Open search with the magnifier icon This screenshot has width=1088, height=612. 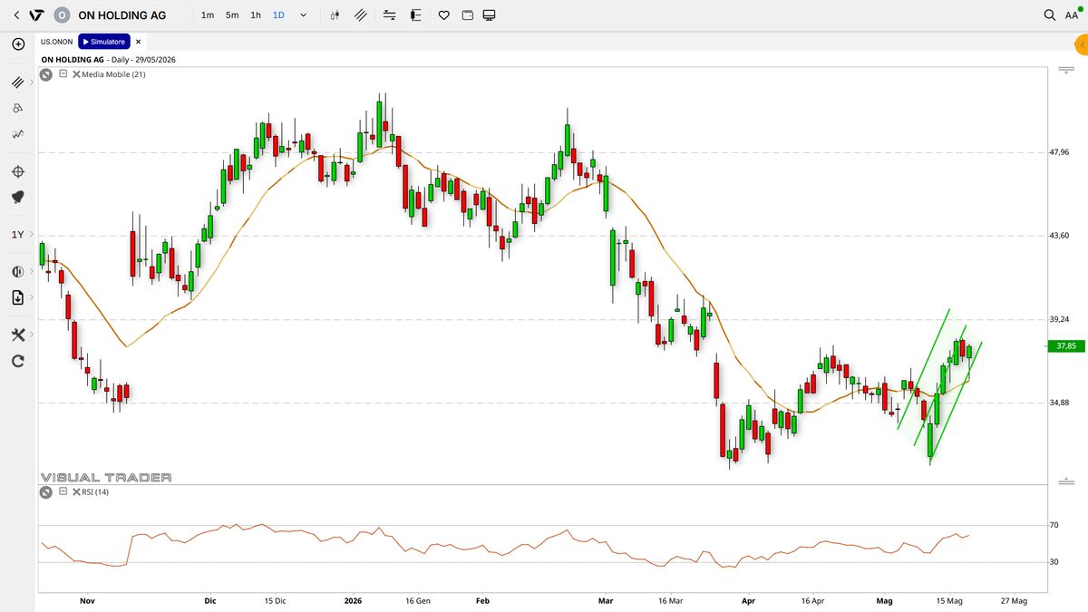[1050, 15]
